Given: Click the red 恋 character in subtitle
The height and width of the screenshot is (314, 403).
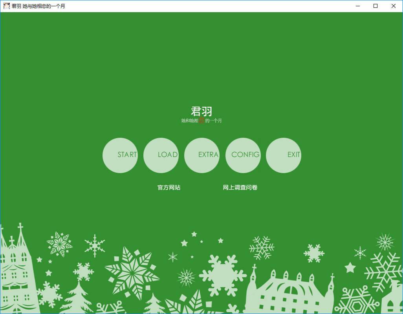Looking at the screenshot, I should 201,120.
